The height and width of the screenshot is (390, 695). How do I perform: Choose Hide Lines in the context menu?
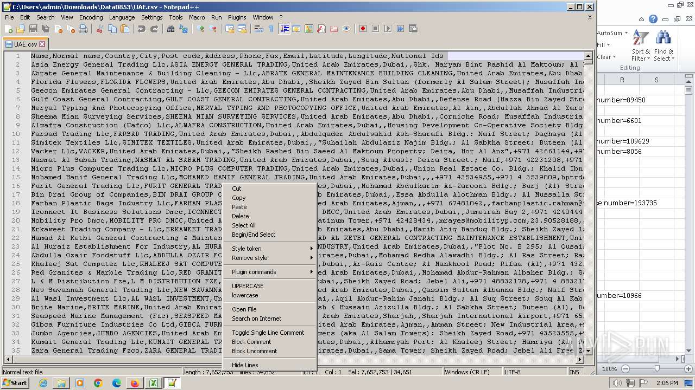[269, 365]
